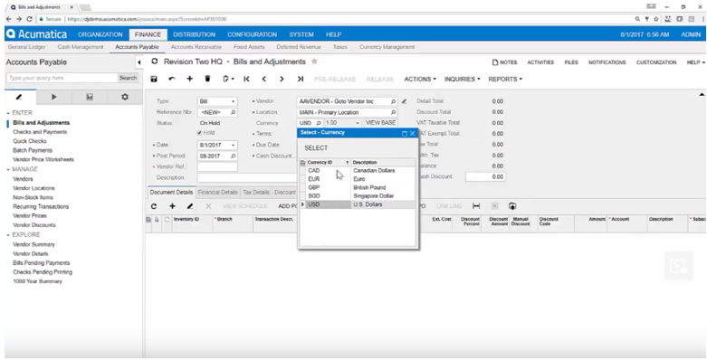Select the Singapore Dollar row
This screenshot has height=360, width=707.
[x=357, y=196]
